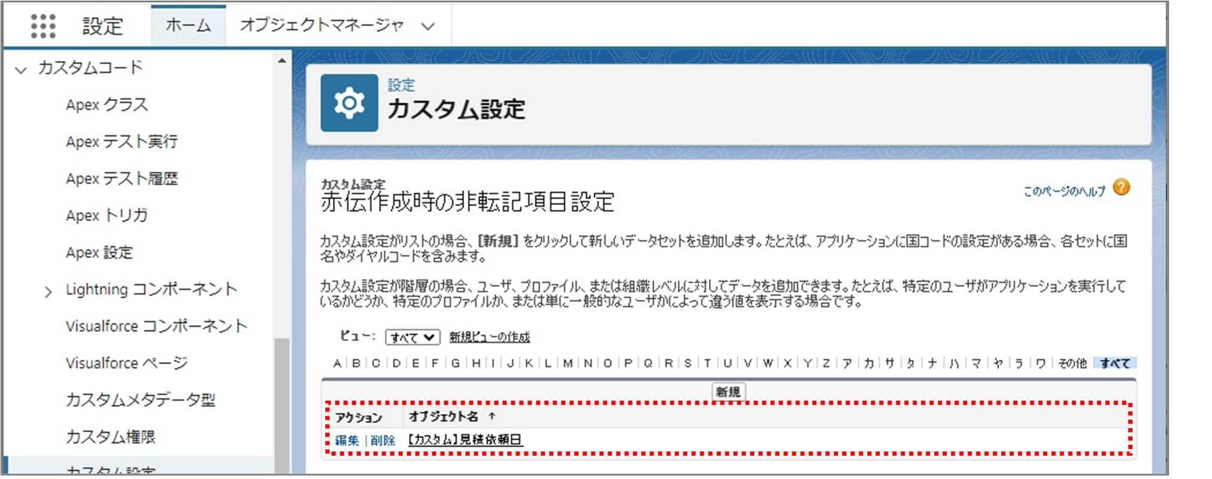This screenshot has width=1212, height=479.
Task: Filter list by kana ワ
Action: [x=1040, y=363]
